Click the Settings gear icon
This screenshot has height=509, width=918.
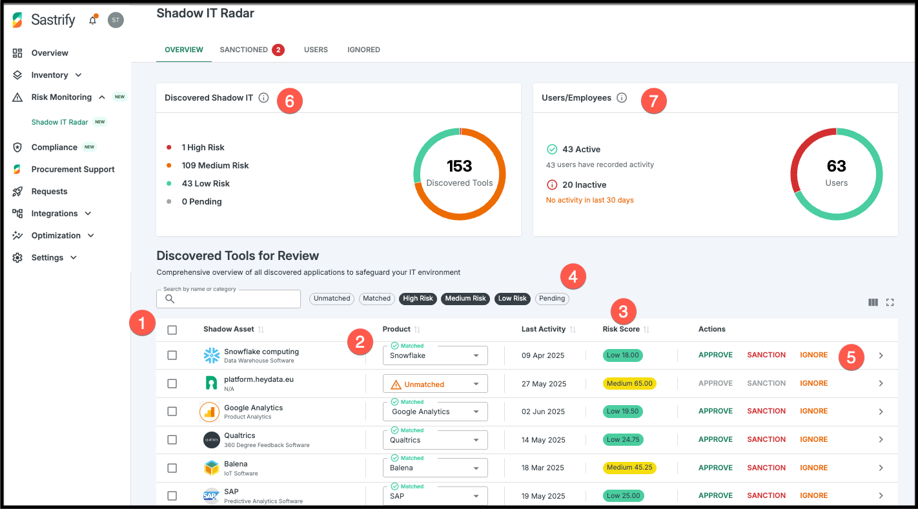(17, 257)
